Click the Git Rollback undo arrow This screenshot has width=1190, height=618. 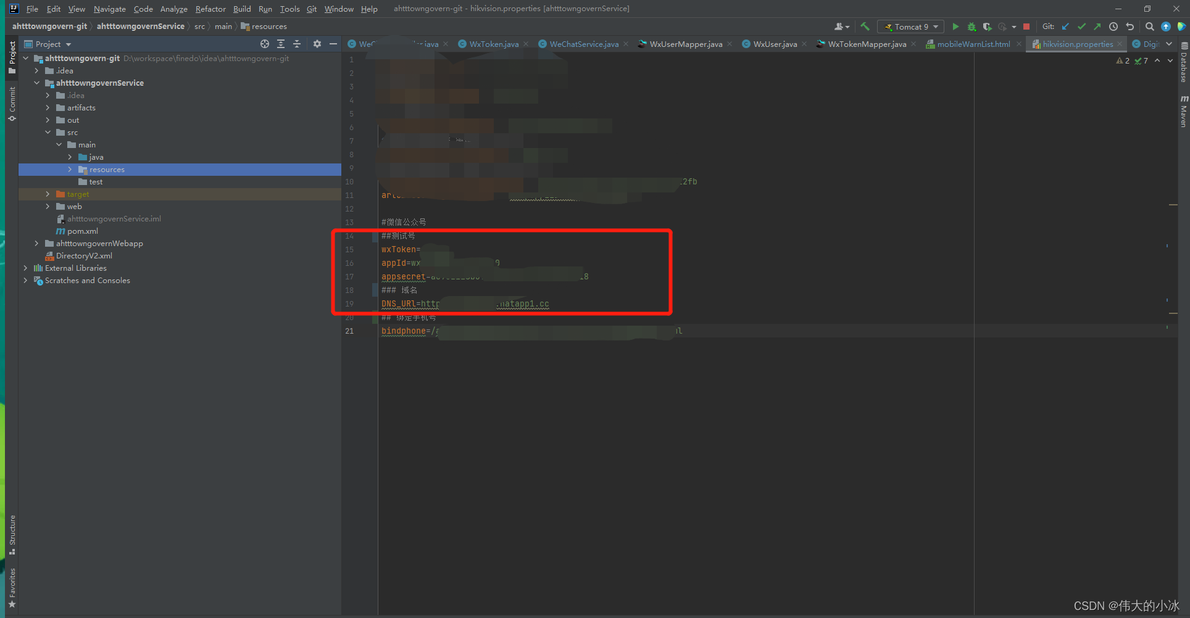click(1130, 27)
